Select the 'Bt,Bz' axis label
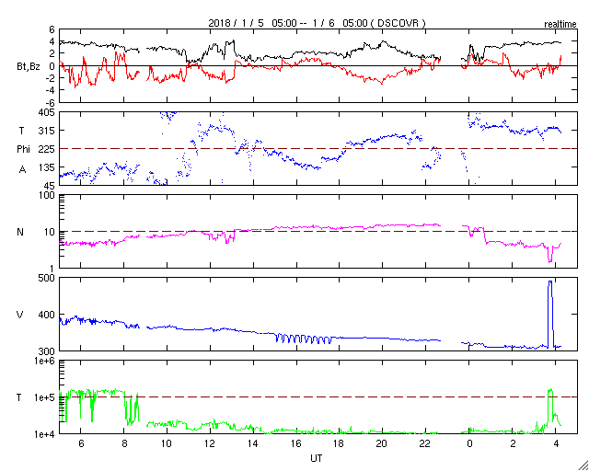The width and height of the screenshot is (589, 471). tap(29, 68)
